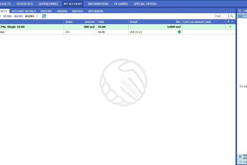Viewport: 247px width, 165px height.
Task: Select the 25/02 date link
Action: pyautogui.click(x=7, y=16)
